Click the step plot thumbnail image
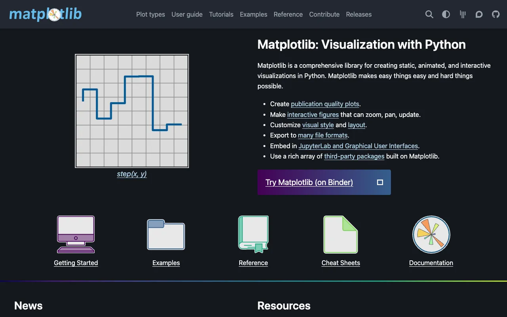507x317 pixels. [132, 111]
